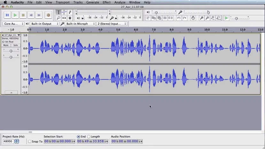
Task: Click the Audacity application menu
Action: pos(17,2)
